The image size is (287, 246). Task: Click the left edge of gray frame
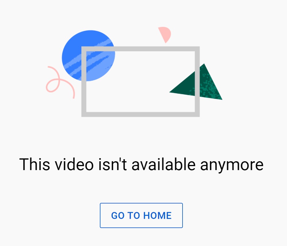click(84, 82)
